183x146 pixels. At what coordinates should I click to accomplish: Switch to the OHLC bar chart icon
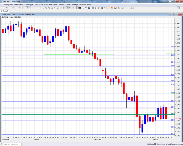pos(30,8)
